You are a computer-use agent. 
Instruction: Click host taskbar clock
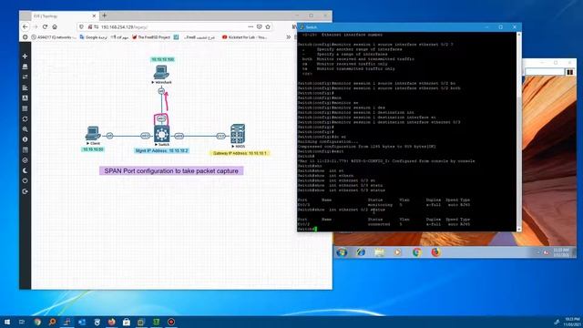(x=572, y=322)
